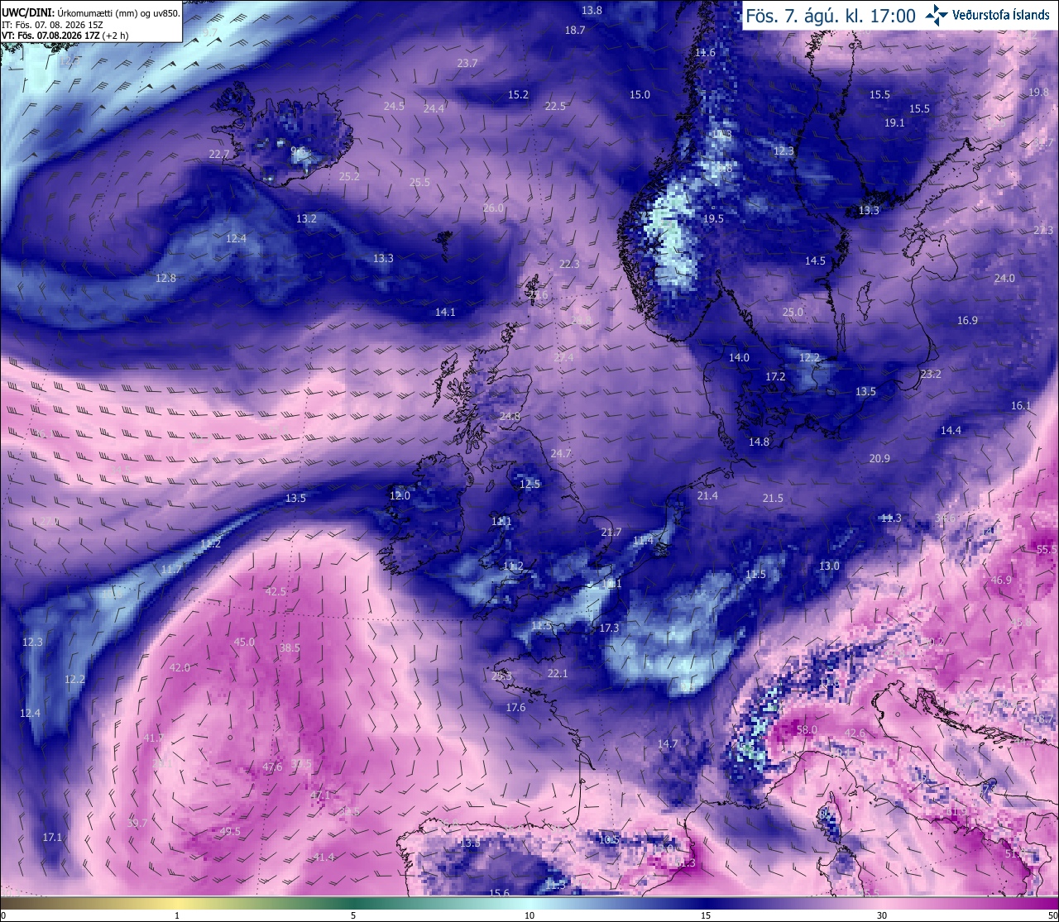
Task: Click the 5 tick on the color legend
Action: [353, 915]
